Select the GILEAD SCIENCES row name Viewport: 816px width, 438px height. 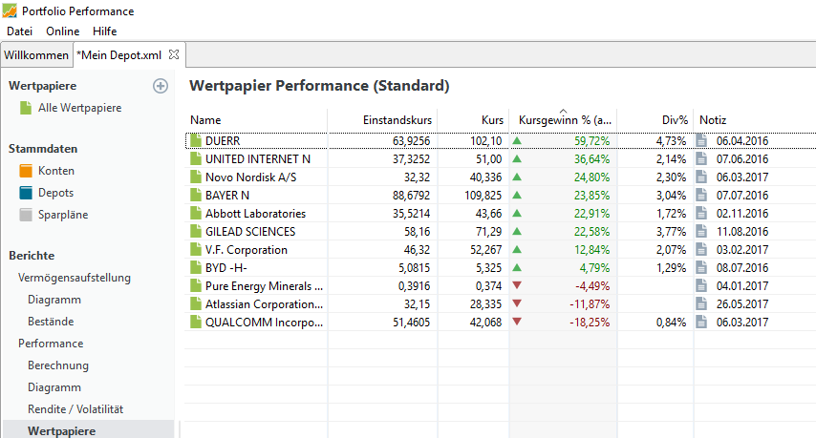tap(250, 231)
